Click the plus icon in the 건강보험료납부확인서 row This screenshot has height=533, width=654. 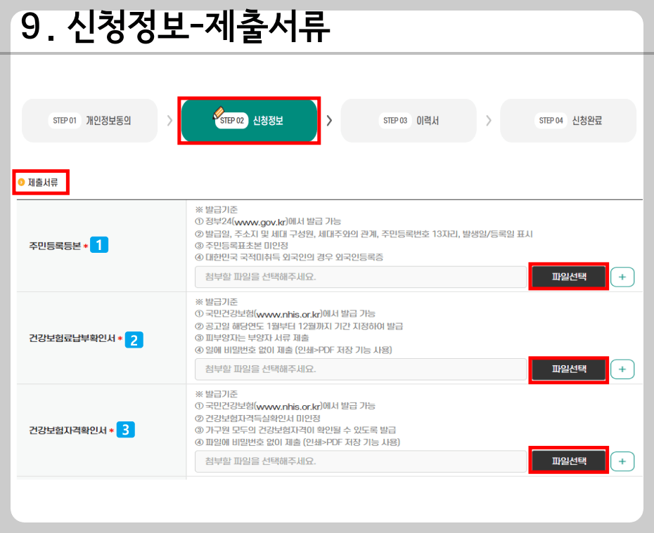pyautogui.click(x=622, y=369)
